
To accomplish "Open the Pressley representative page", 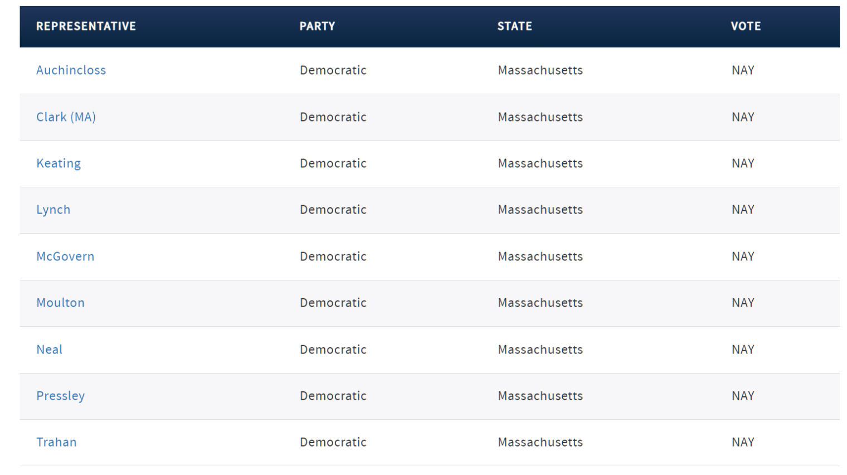I will click(60, 396).
